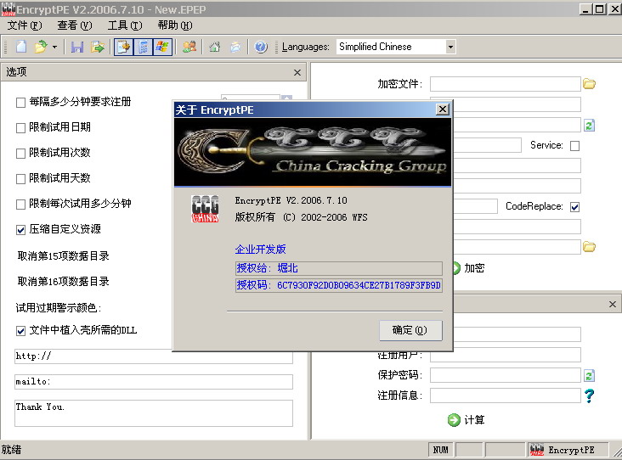Click the 计算 calculate button
This screenshot has height=460, width=622.
[467, 420]
